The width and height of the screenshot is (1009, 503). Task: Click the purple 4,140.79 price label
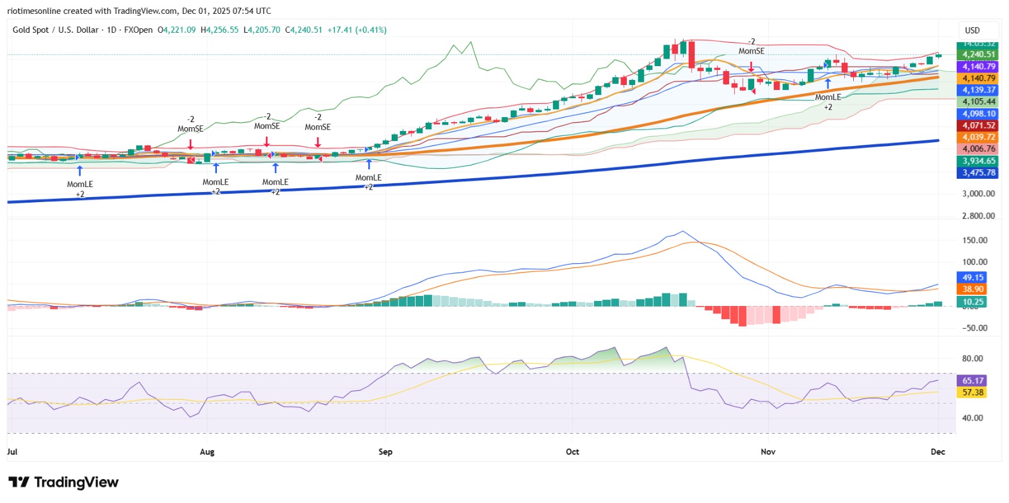tap(978, 67)
